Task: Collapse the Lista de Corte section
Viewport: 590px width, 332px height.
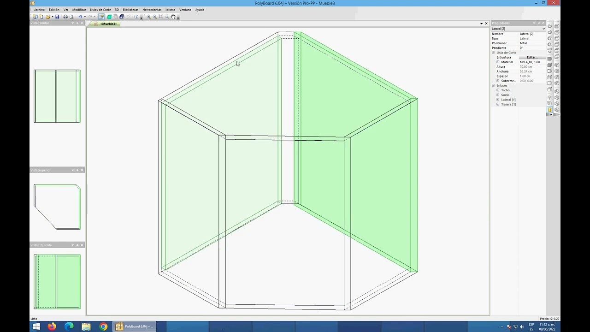Action: [493, 53]
